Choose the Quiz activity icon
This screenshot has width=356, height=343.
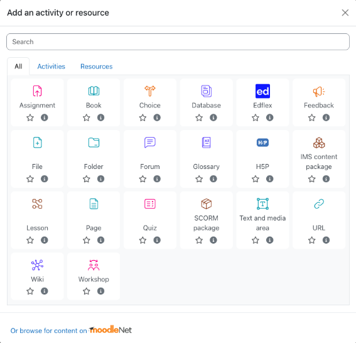150,204
